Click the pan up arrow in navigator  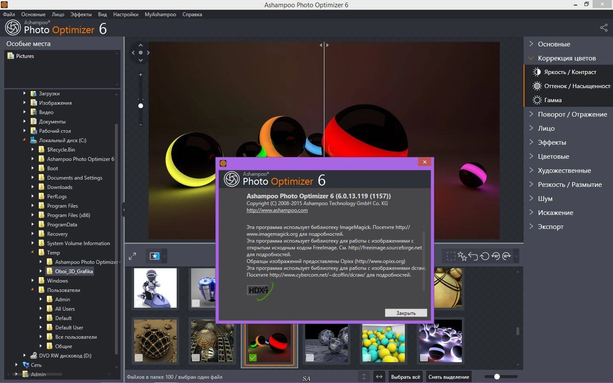click(x=140, y=45)
